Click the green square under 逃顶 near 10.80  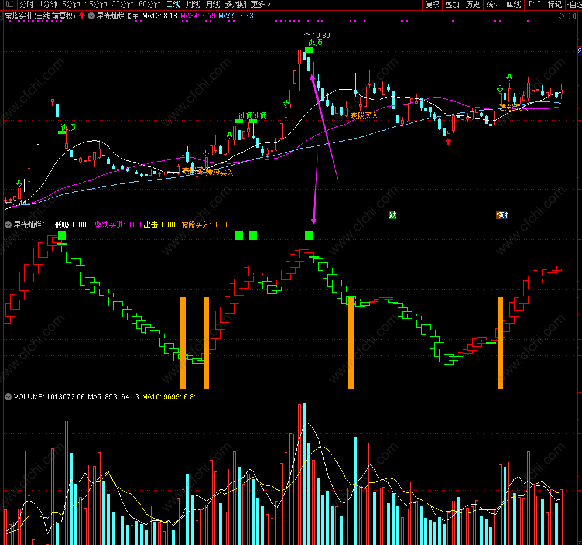tap(309, 50)
